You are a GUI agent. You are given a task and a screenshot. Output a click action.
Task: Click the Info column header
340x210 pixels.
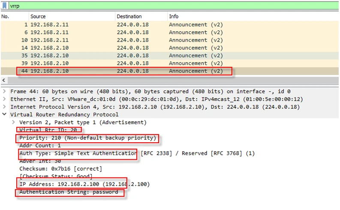(x=174, y=16)
